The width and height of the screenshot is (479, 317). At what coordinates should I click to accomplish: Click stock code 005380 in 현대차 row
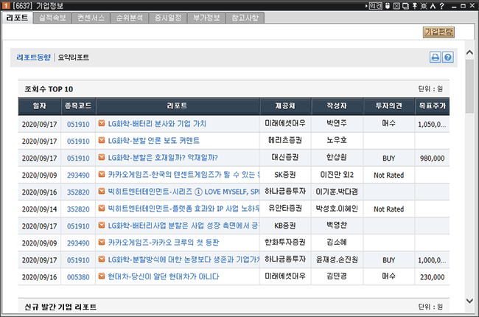click(x=78, y=277)
